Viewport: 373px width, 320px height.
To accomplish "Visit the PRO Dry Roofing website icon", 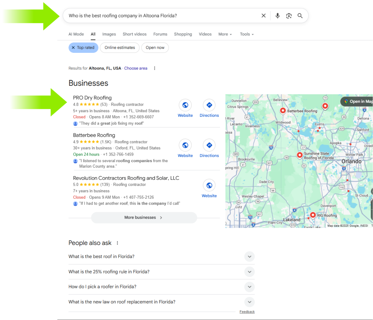I will [x=185, y=105].
